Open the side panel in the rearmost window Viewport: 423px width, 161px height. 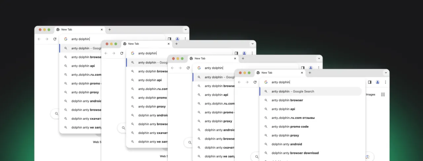click(170, 39)
